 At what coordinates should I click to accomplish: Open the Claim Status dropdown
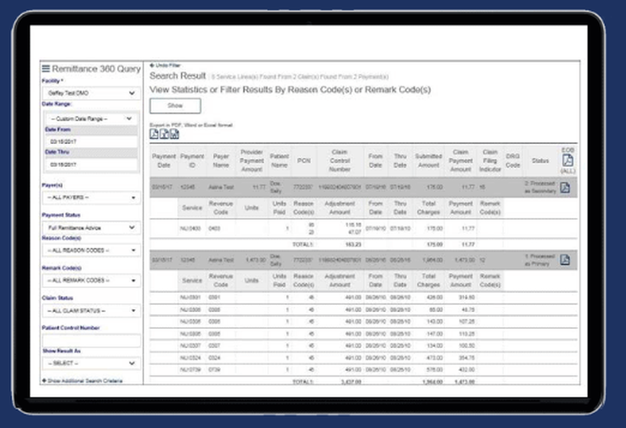pyautogui.click(x=91, y=310)
